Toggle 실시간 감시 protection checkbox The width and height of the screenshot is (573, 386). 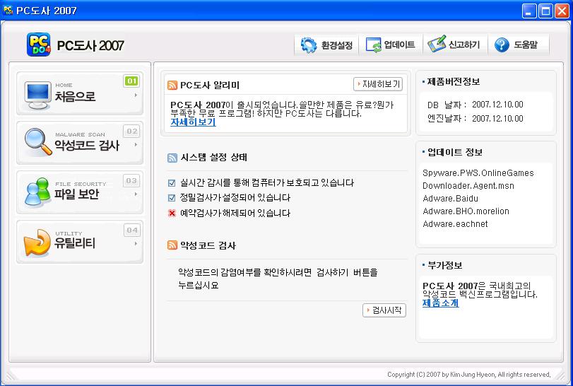point(172,183)
